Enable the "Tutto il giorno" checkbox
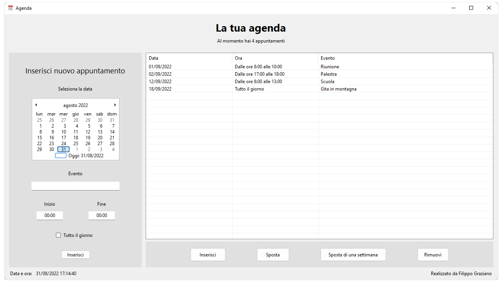The height and width of the screenshot is (281, 500). click(58, 235)
